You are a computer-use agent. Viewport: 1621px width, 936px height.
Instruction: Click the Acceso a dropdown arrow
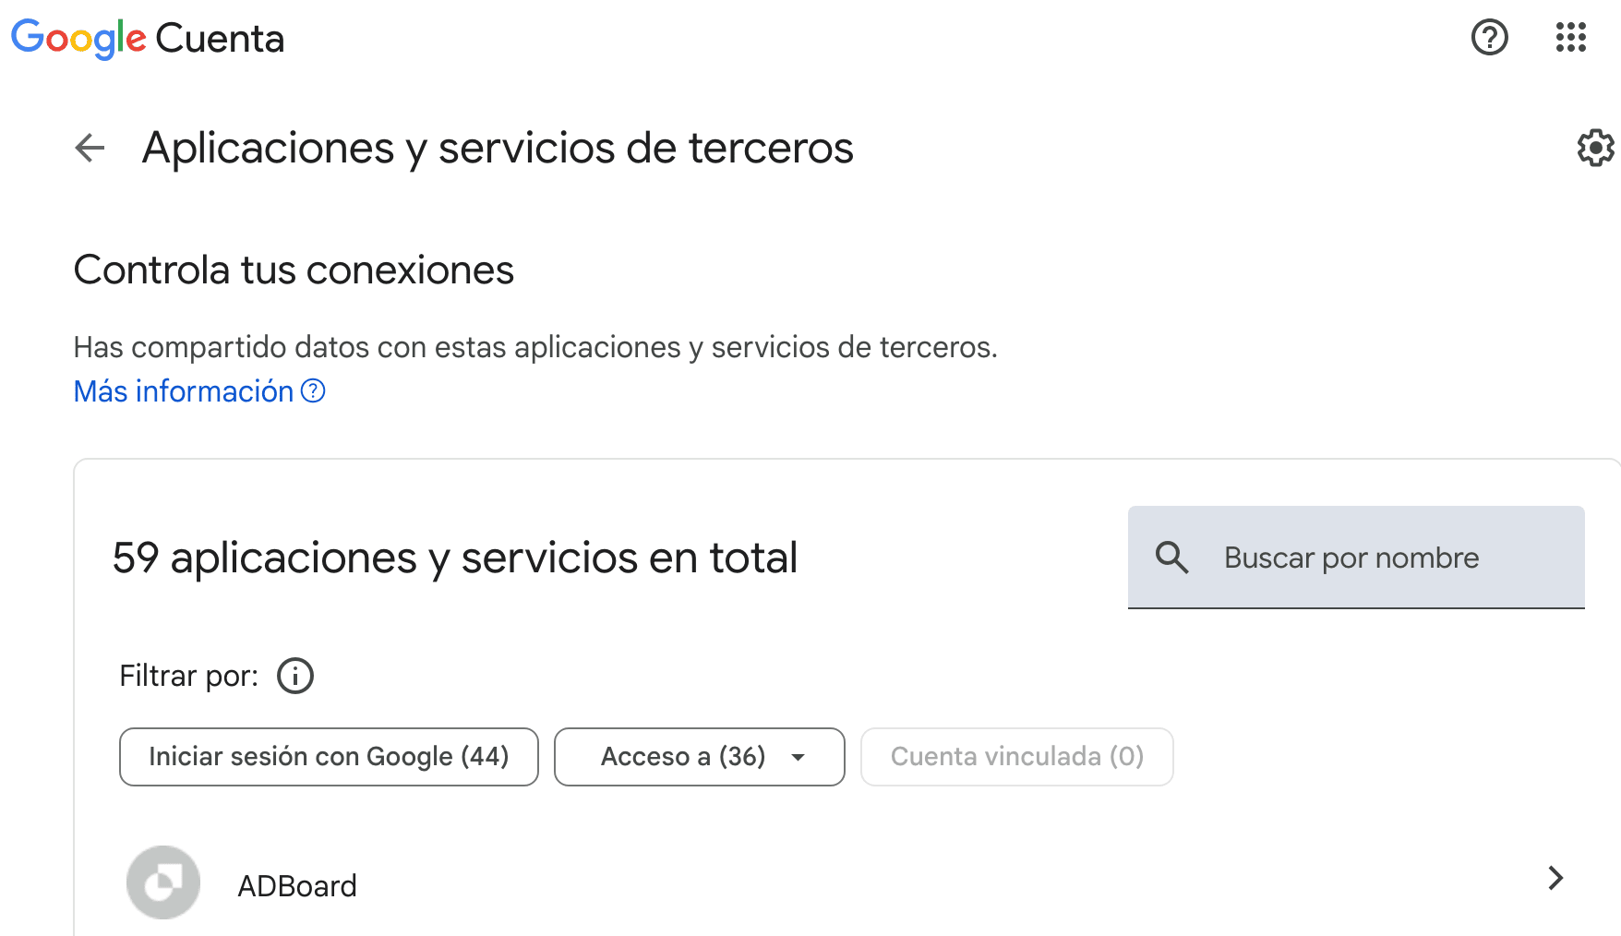[x=798, y=757]
